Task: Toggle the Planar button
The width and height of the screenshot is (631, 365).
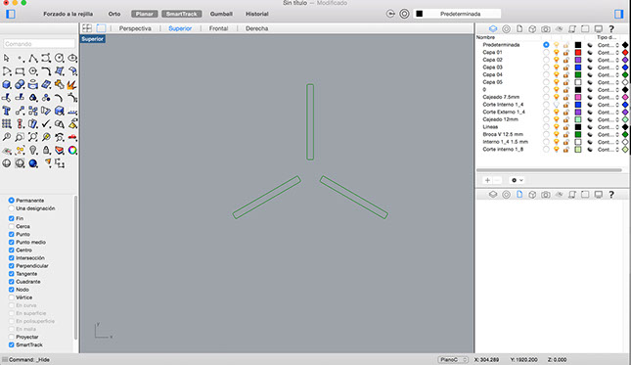Action: [144, 14]
